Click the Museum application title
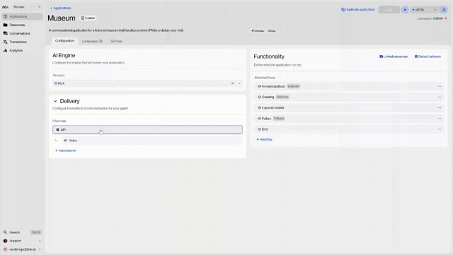Image resolution: width=453 pixels, height=255 pixels. (62, 18)
